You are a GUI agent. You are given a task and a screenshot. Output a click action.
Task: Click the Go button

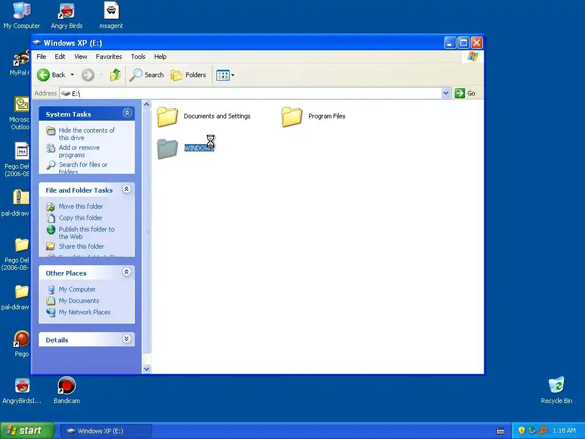[465, 93]
